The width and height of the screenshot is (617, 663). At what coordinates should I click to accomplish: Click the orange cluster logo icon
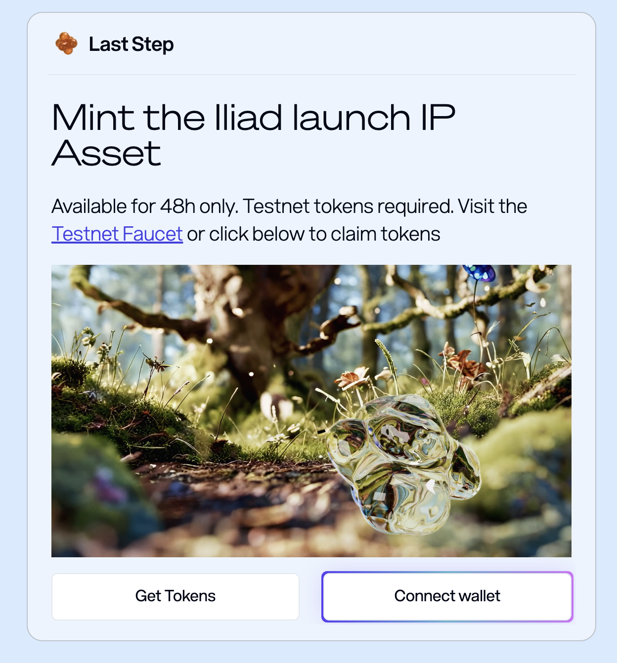(66, 43)
